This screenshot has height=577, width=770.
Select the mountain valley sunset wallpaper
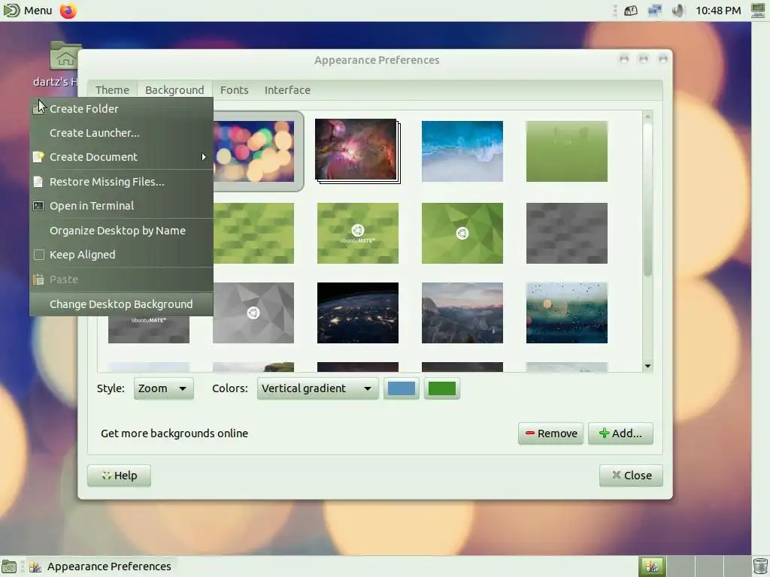(x=462, y=313)
